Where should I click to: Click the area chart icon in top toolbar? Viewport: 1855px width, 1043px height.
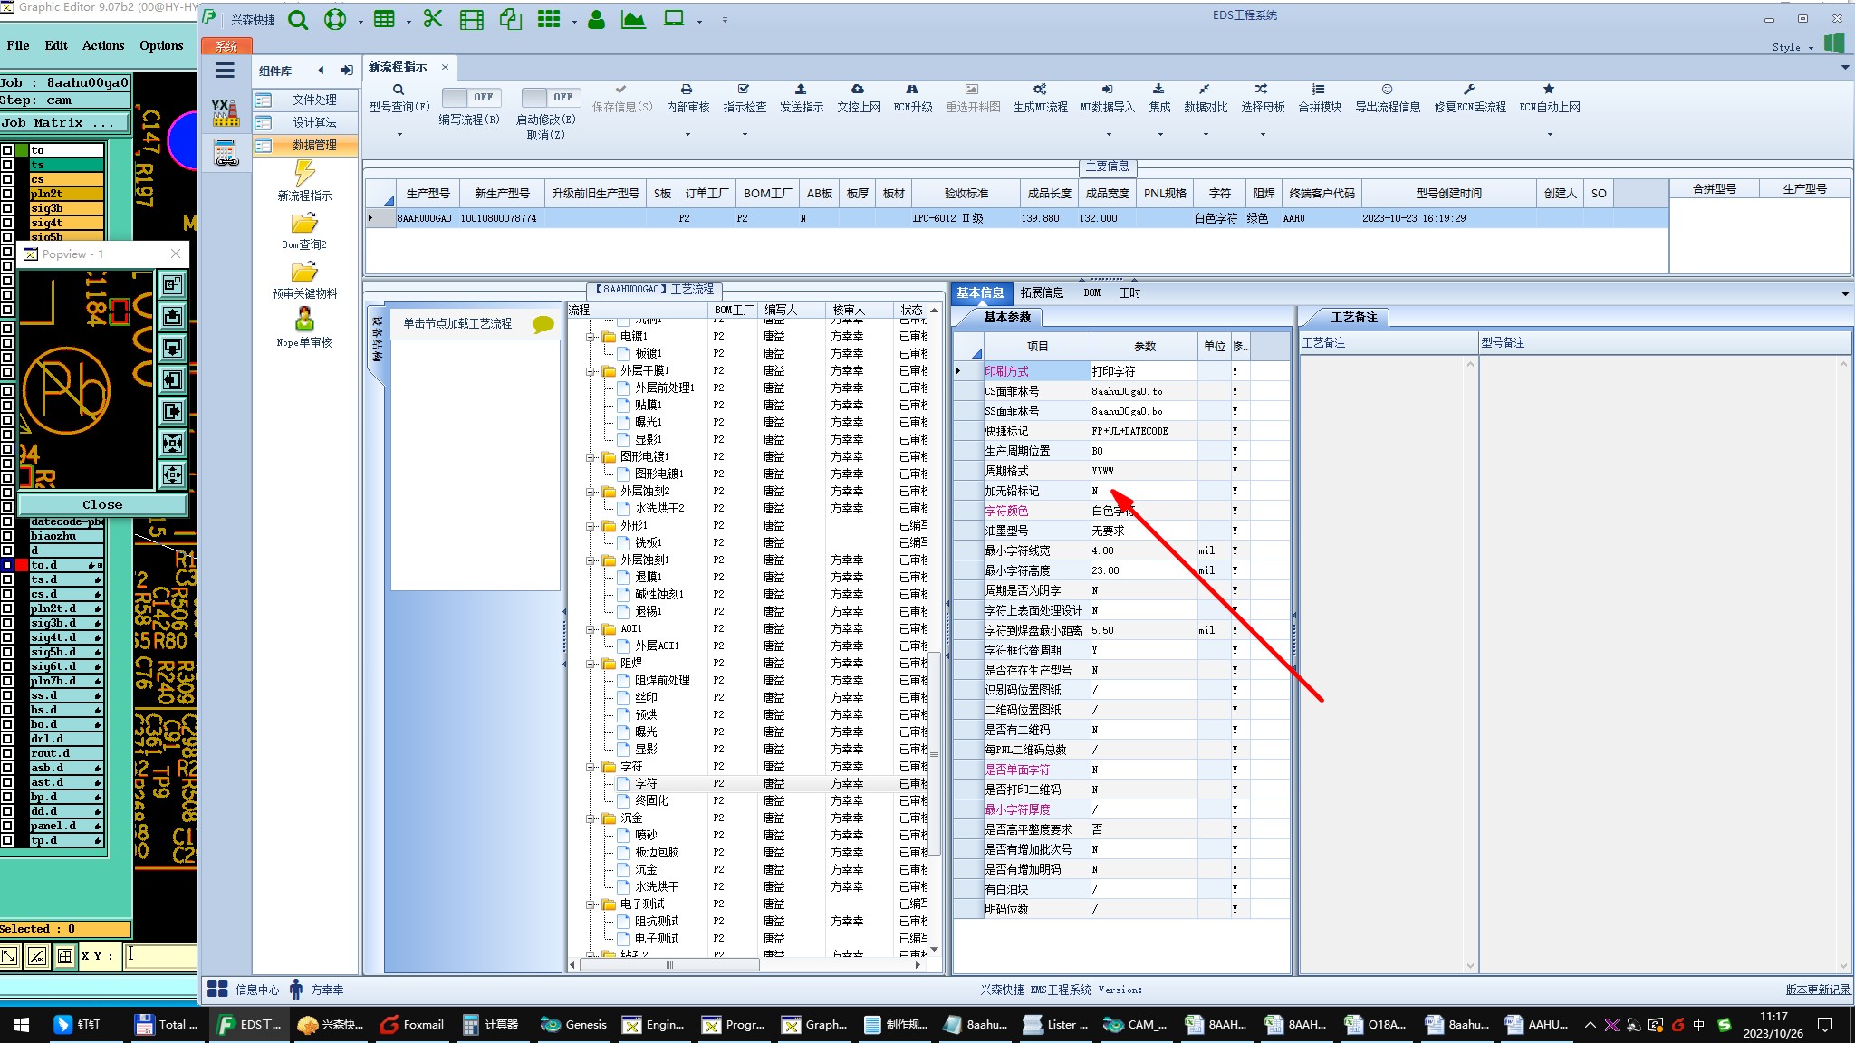(633, 19)
